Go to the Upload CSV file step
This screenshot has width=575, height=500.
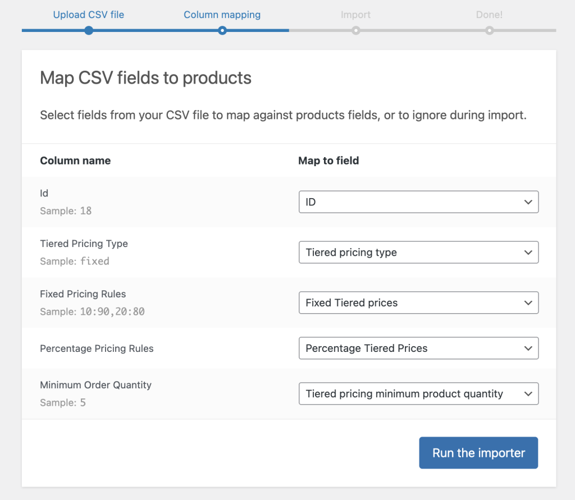(88, 15)
